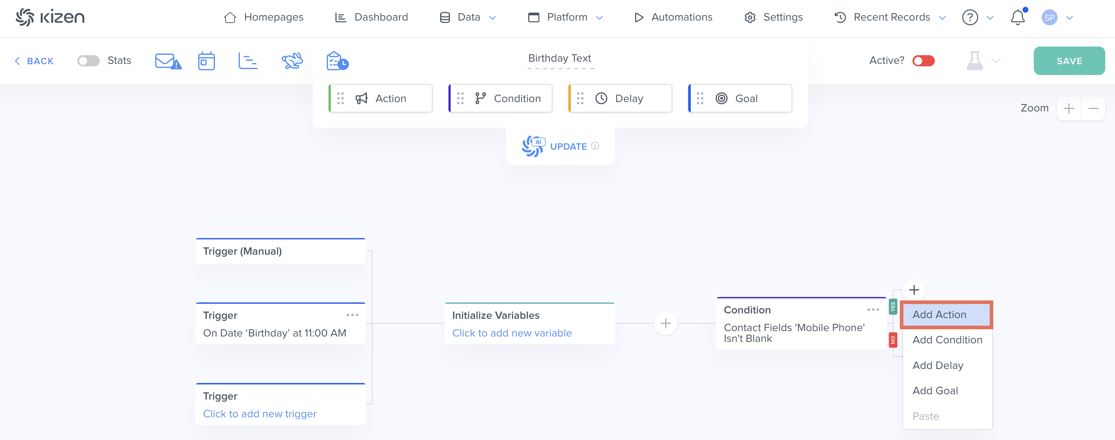Click the Zoom in plus icon

coord(1069,109)
